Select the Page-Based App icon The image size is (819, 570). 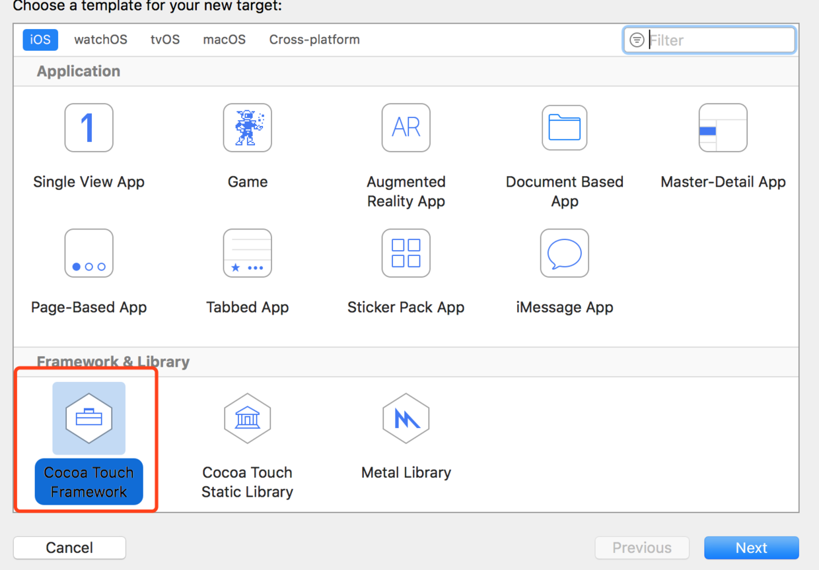coord(89,253)
